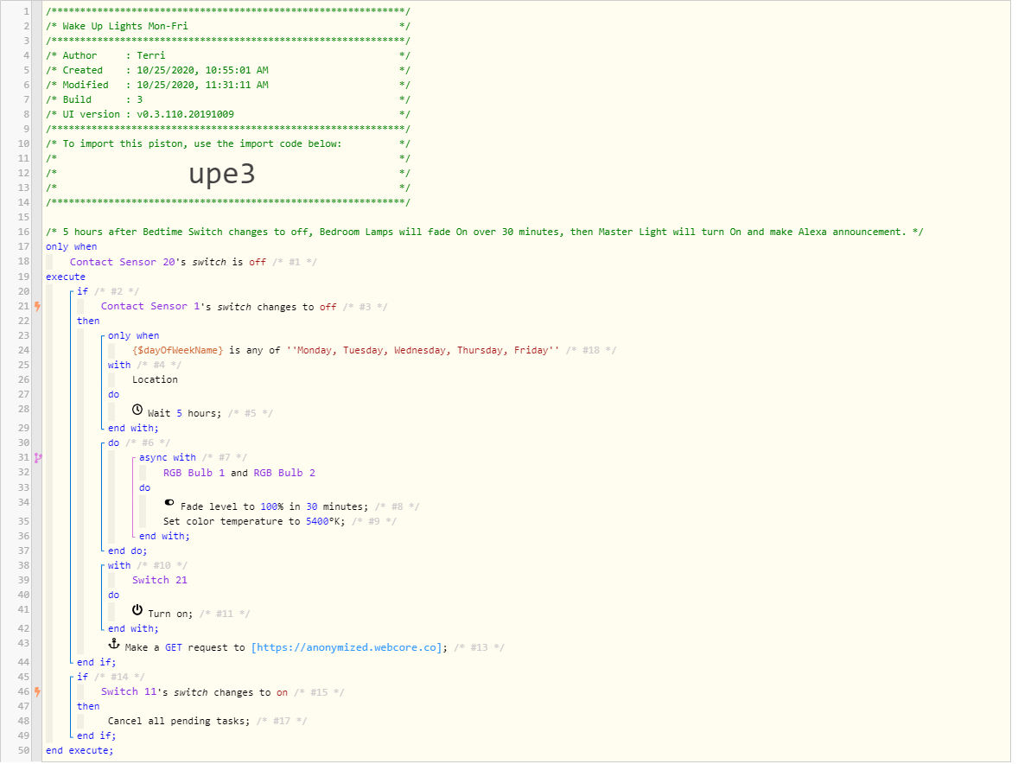
Task: Click the 'end if;' under the GET request
Action: (96, 663)
